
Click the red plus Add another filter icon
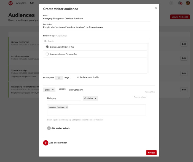coord(46,143)
